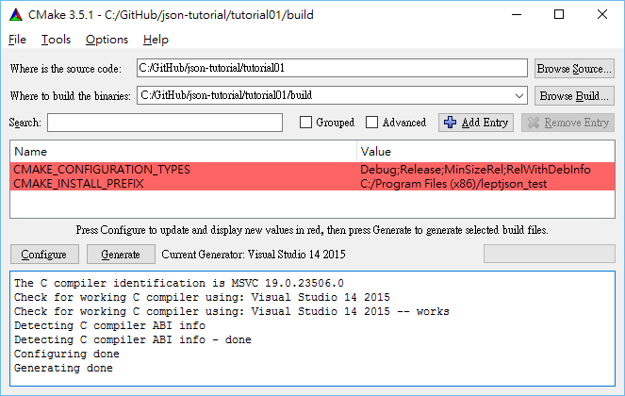Close the CMake window

click(x=602, y=14)
